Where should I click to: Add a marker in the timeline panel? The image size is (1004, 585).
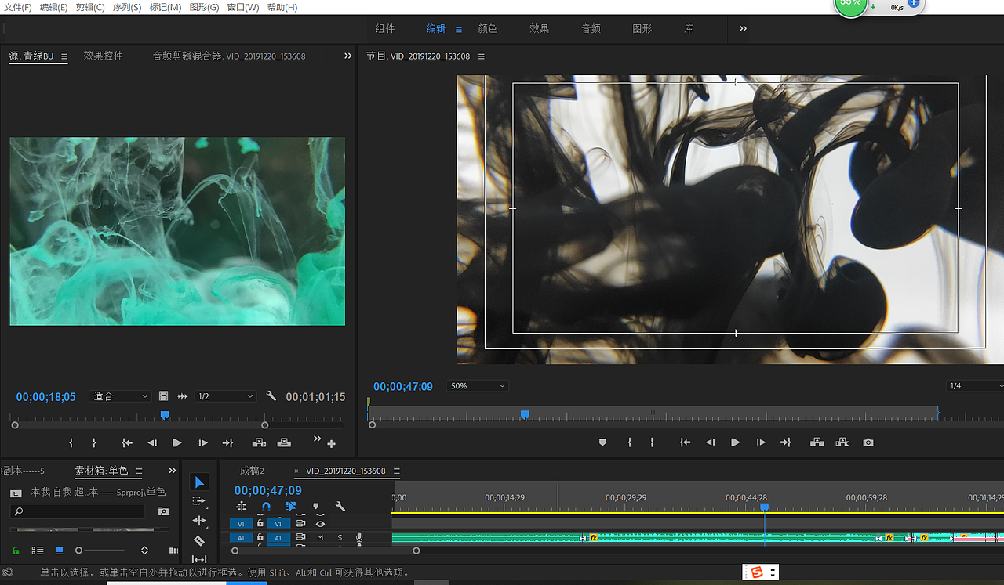point(316,507)
